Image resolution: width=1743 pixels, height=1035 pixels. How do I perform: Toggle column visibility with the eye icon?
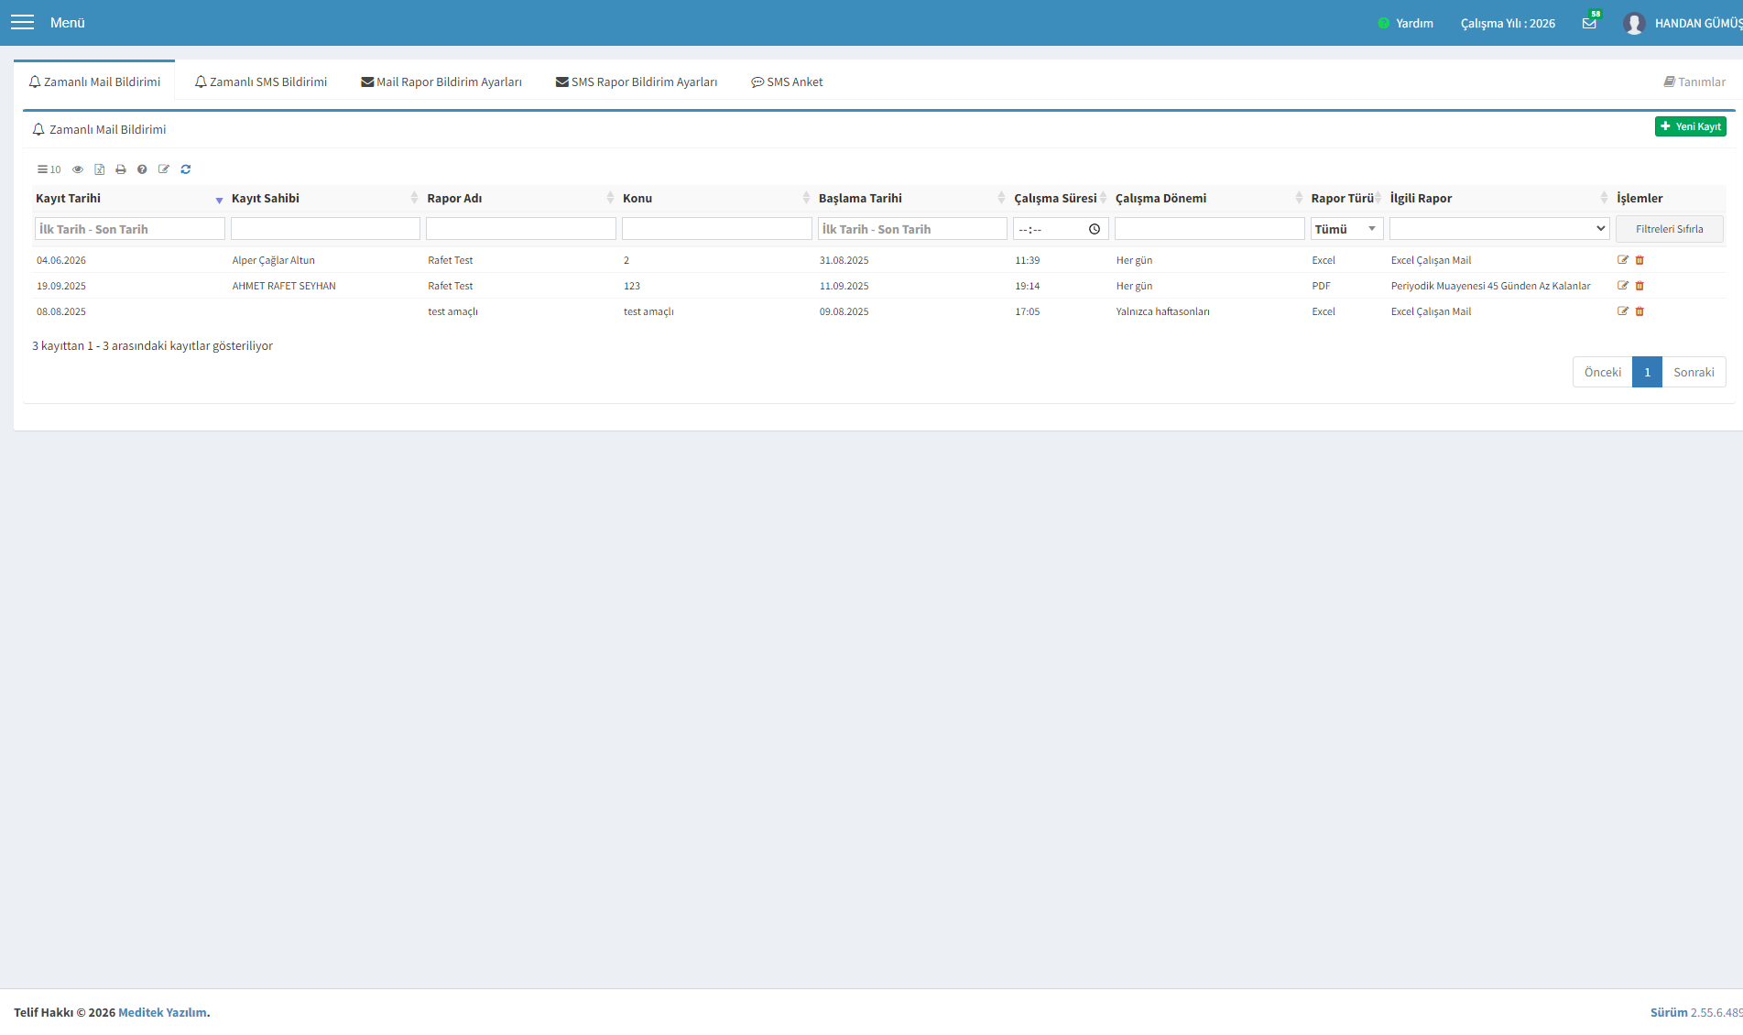pos(78,169)
